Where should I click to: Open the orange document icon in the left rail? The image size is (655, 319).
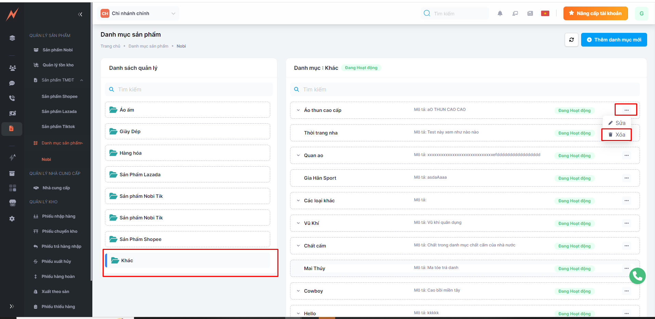12,129
